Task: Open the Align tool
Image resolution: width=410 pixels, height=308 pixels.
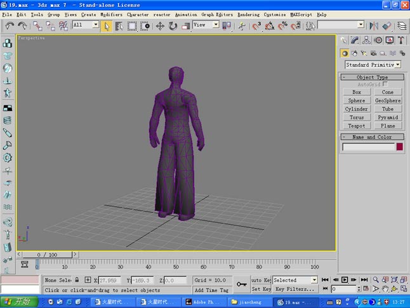Action: click(387, 26)
